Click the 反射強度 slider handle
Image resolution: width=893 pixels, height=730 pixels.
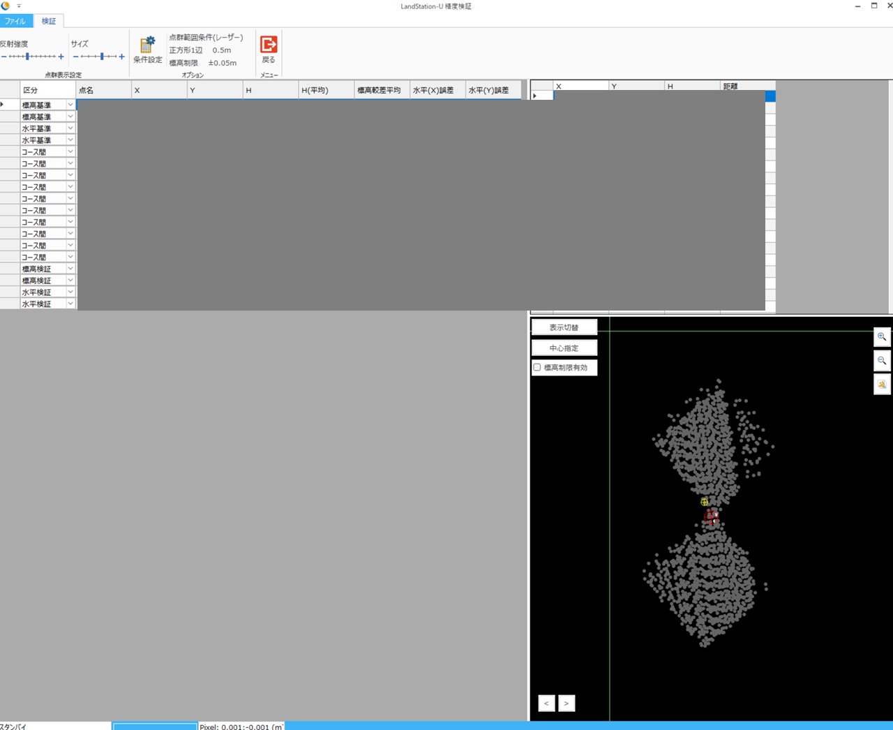pos(27,57)
